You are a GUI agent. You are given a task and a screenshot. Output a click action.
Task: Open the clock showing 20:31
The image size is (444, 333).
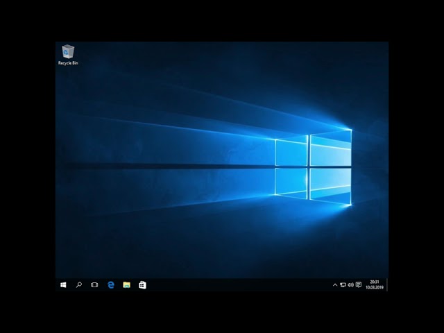click(375, 285)
